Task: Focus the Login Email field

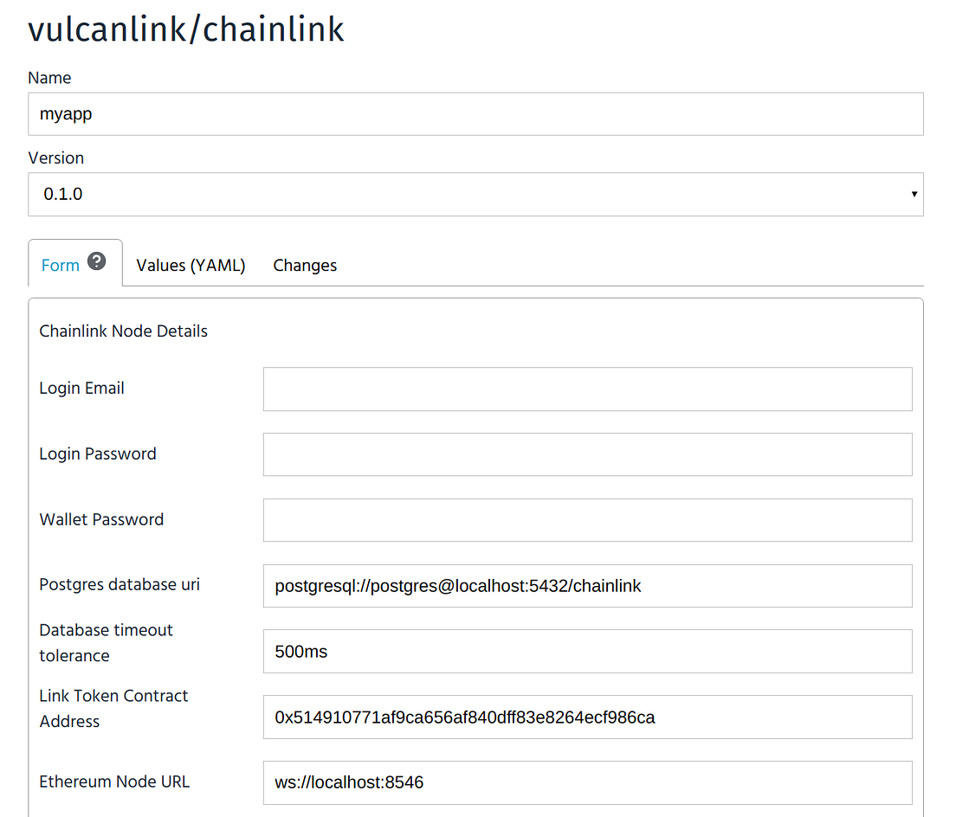Action: point(587,389)
